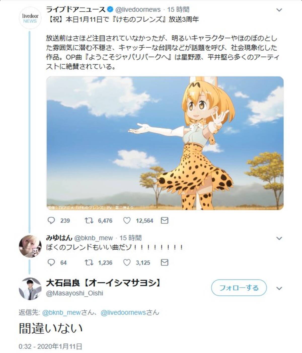Like the livedoornews tweet with 12,564 likes
302x353 pixels.
127,221
